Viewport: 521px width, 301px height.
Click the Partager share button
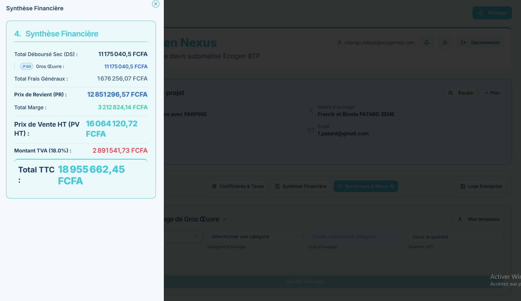pos(492,13)
